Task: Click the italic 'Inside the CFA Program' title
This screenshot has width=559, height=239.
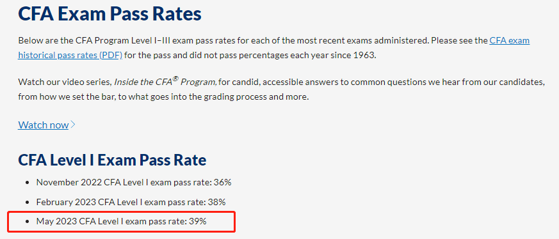Action: 165,82
